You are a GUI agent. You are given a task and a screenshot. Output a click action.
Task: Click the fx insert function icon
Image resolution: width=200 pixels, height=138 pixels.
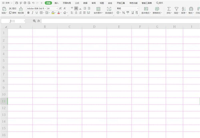click(39, 21)
